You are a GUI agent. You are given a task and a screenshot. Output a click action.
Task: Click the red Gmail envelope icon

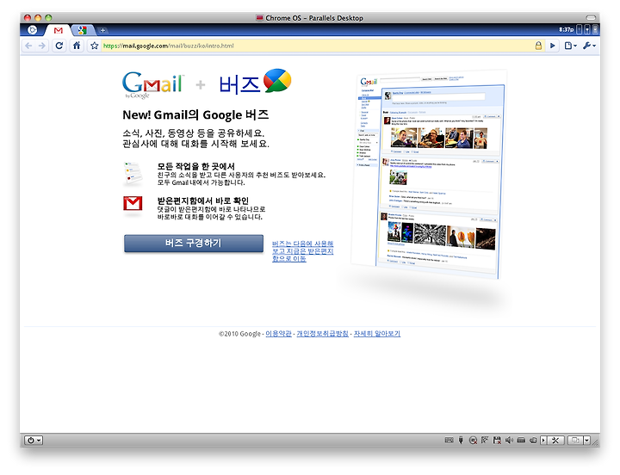[x=133, y=204]
